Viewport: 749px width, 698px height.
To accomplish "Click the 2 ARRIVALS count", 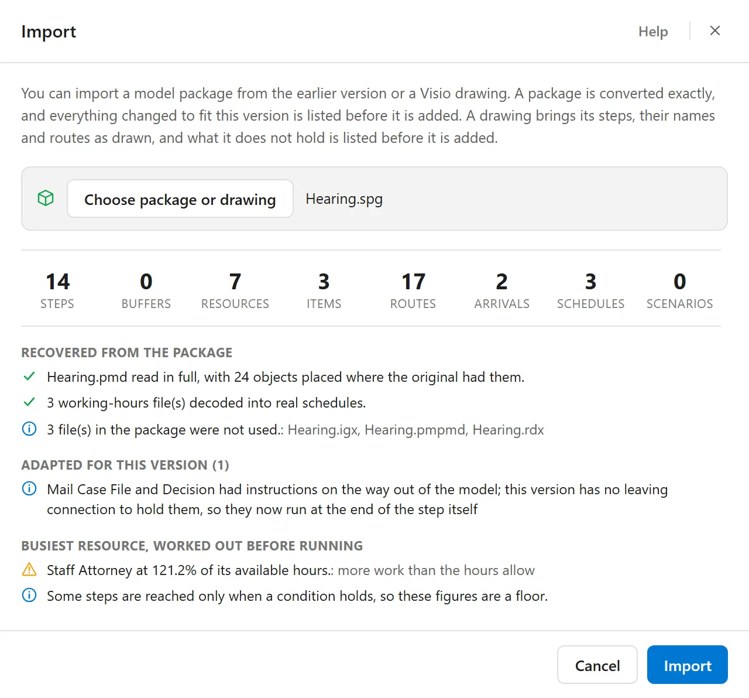I will tap(502, 290).
